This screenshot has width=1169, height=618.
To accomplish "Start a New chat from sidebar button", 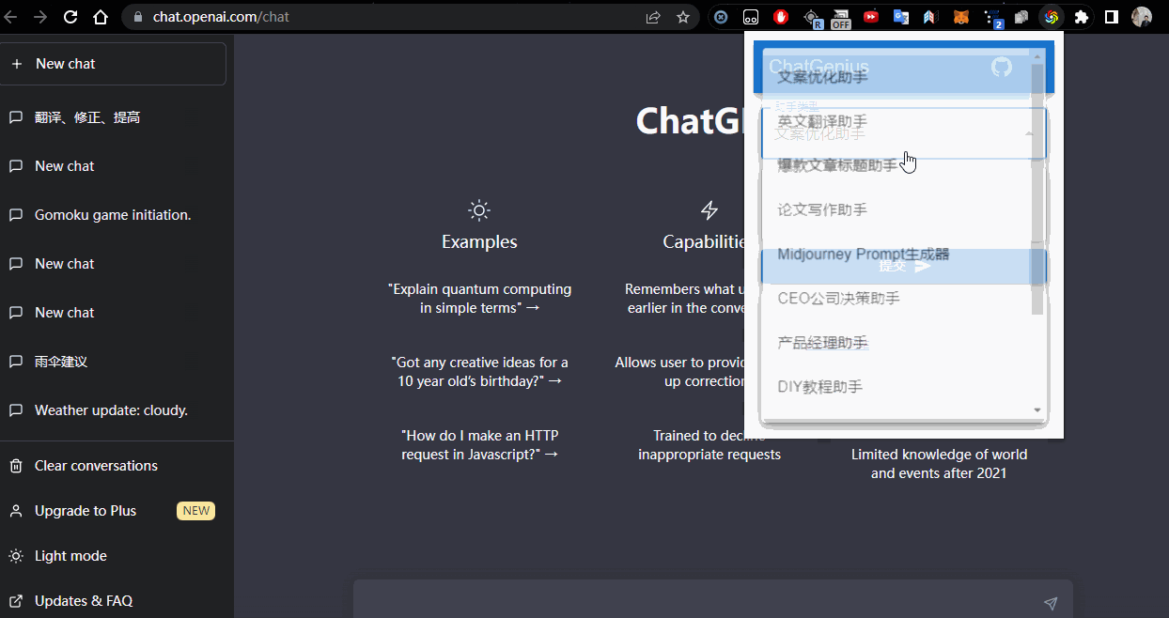I will (113, 64).
